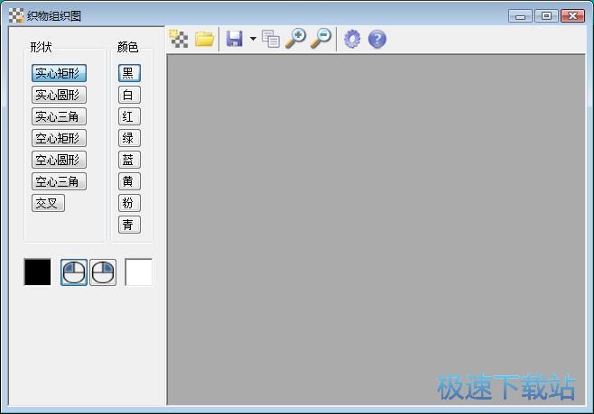Minimize the 织物组织图 window
This screenshot has width=594, height=414.
(520, 16)
